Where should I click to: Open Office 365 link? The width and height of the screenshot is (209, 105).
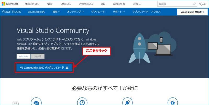[x=66, y=4]
